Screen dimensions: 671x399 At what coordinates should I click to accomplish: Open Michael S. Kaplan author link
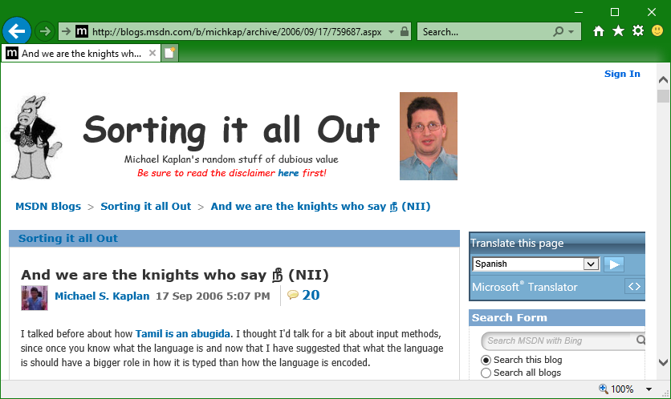click(x=102, y=296)
